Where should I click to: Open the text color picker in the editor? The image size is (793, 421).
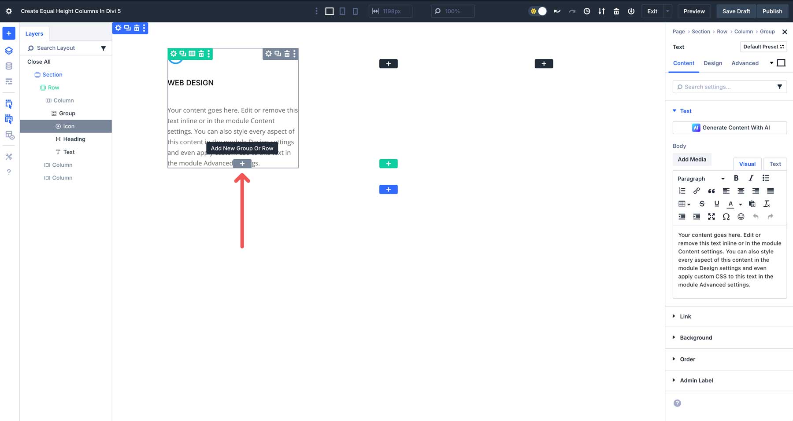(730, 204)
